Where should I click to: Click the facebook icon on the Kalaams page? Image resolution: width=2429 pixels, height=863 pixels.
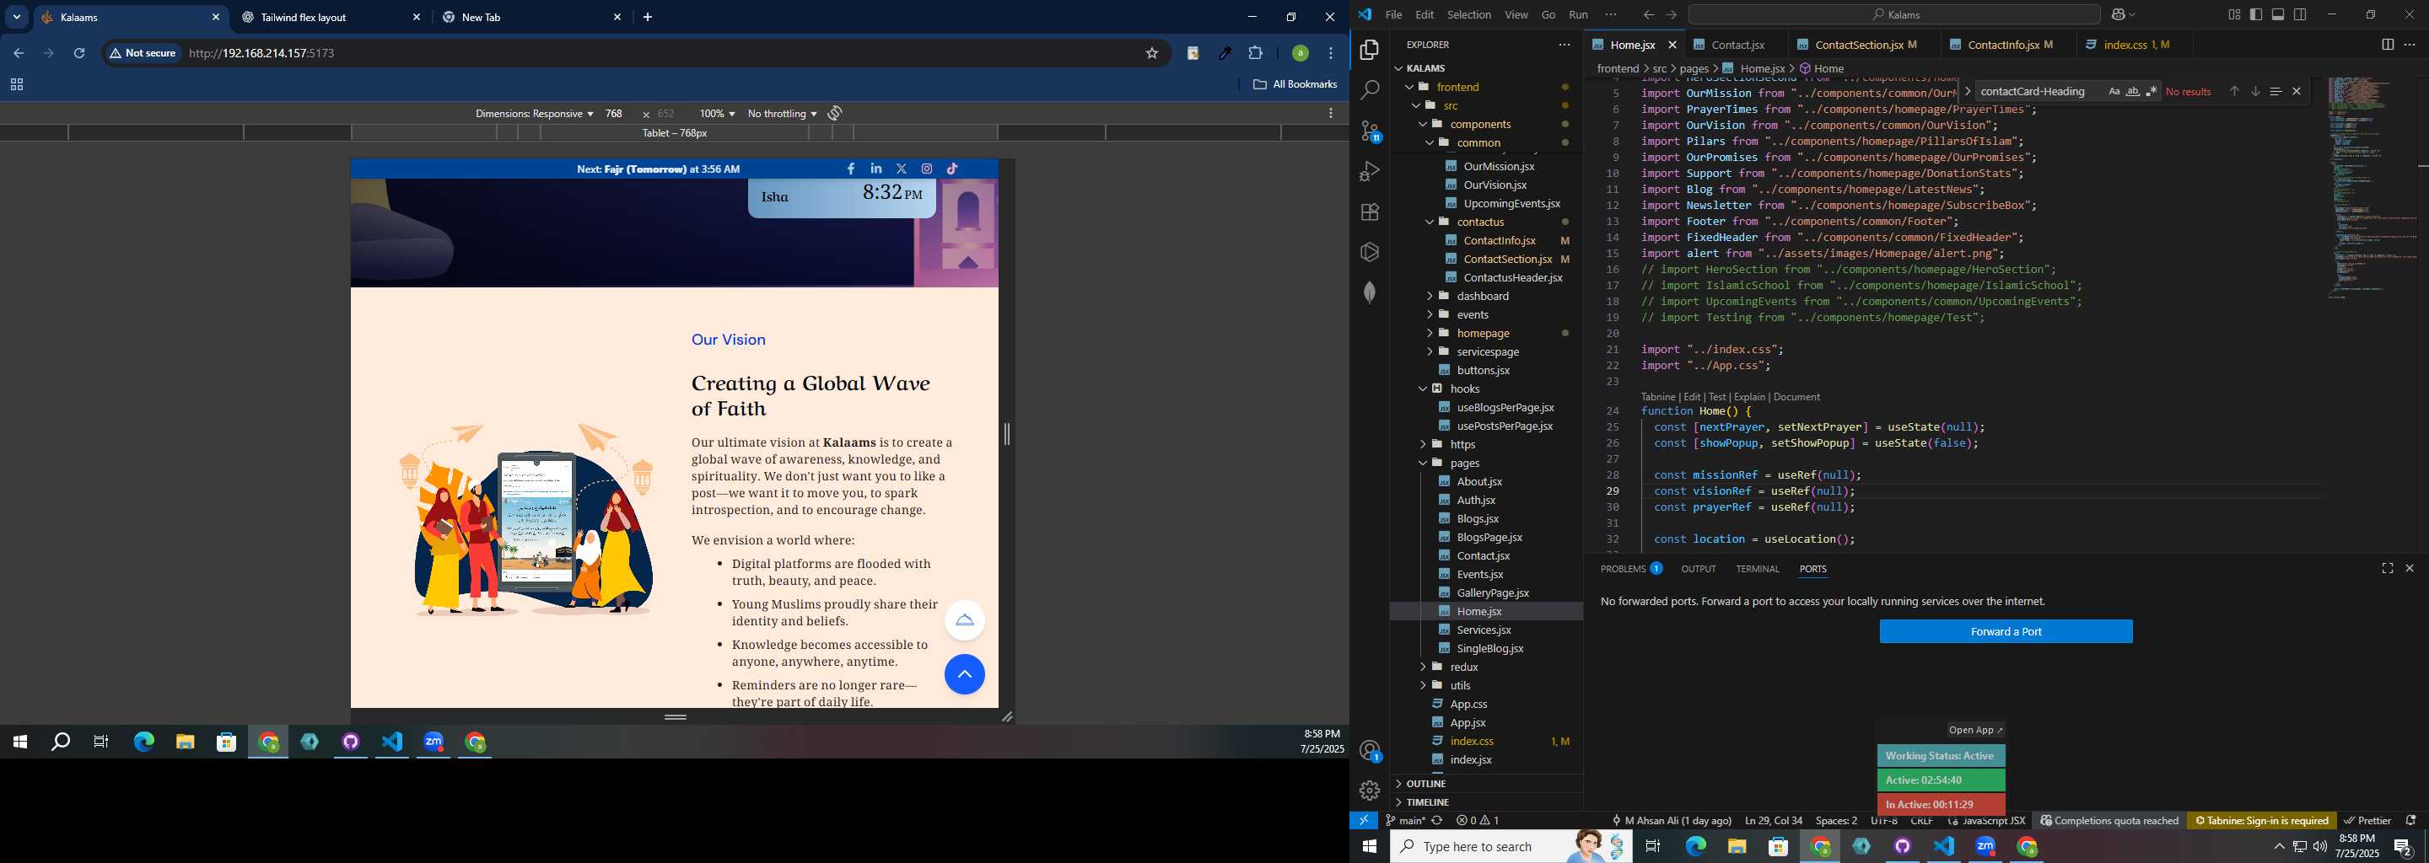850,169
